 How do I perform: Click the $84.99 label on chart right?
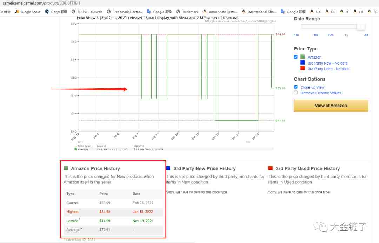pos(280,34)
